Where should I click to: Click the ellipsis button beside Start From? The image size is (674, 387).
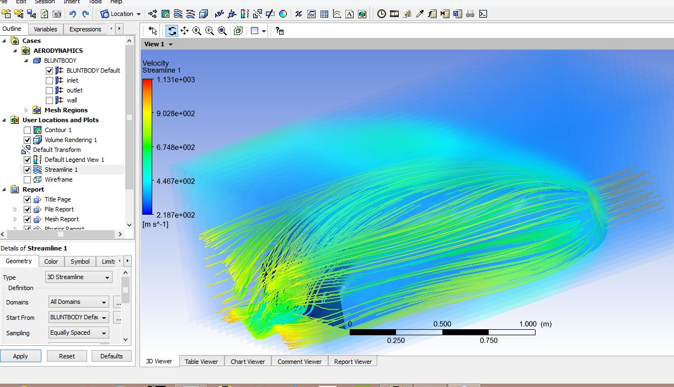tap(117, 318)
